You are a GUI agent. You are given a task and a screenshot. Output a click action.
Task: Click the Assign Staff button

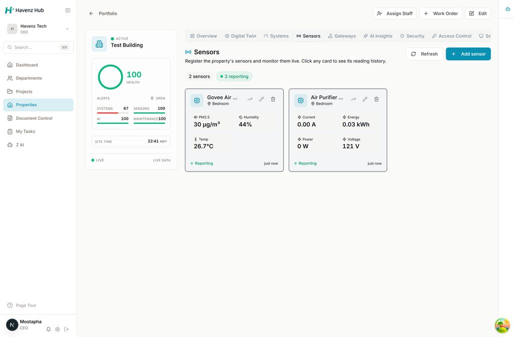395,14
